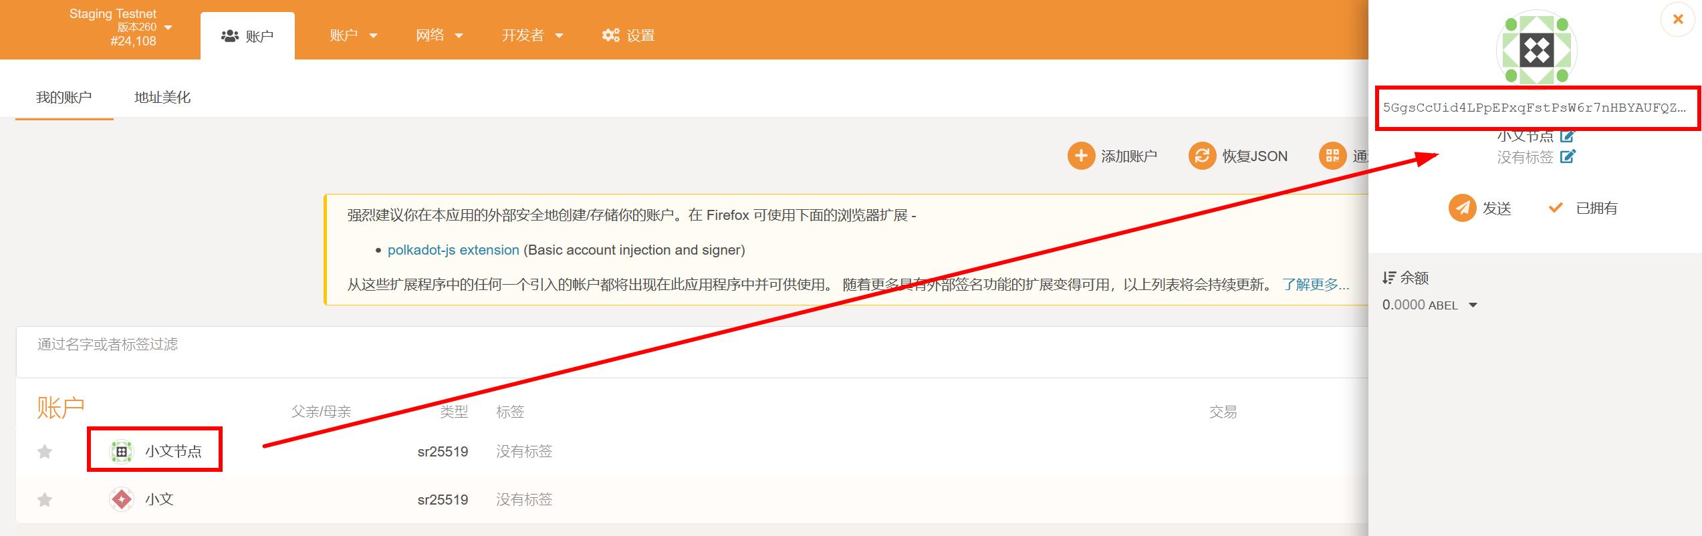Star the 小文 account as favorite
This screenshot has height=536, width=1702.
[x=45, y=500]
